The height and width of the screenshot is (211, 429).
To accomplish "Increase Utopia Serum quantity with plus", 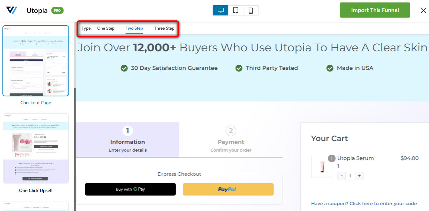I will [359, 176].
